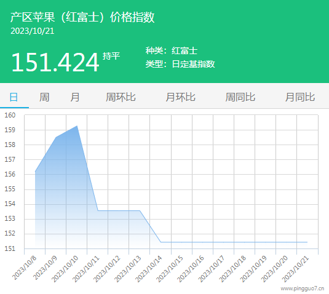Screen dimensions: 329x294
Task: Switch to the 月 monthly tab
Action: point(75,97)
